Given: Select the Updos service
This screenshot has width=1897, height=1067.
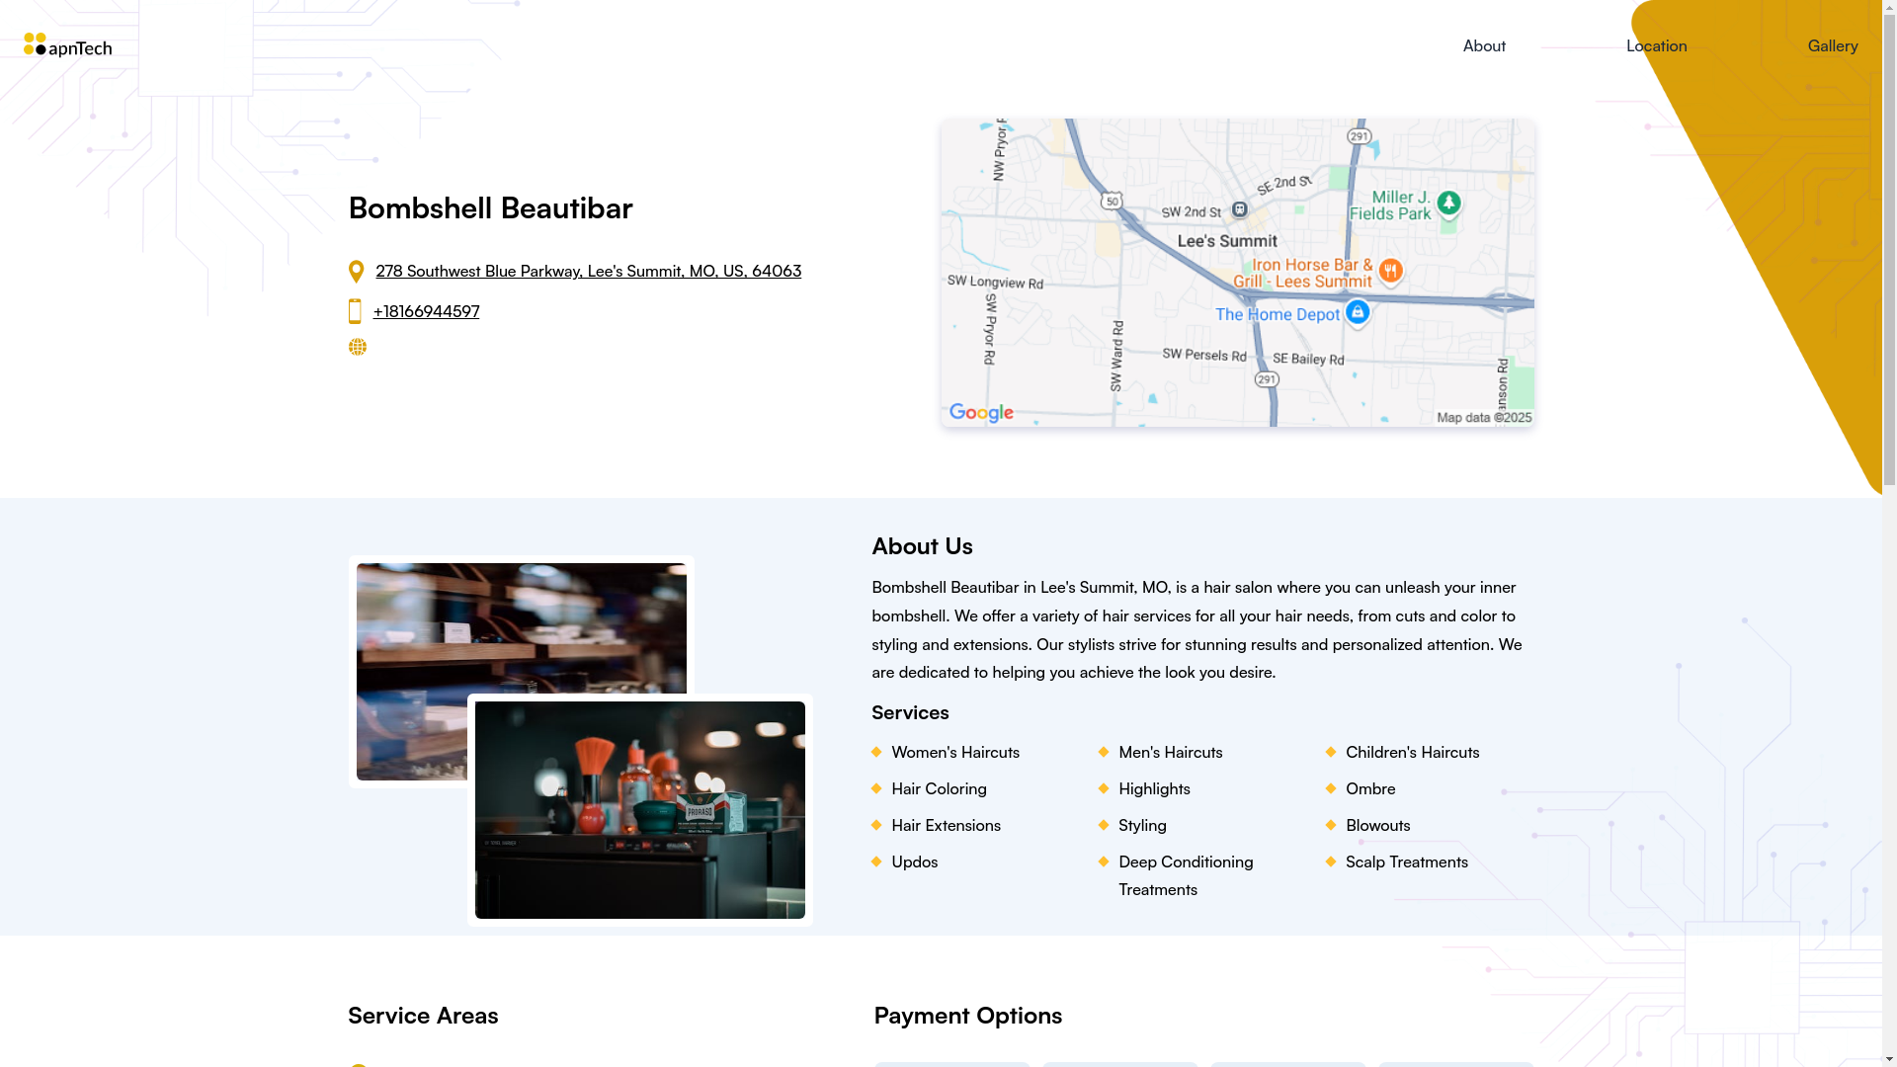Looking at the screenshot, I should coord(914,862).
